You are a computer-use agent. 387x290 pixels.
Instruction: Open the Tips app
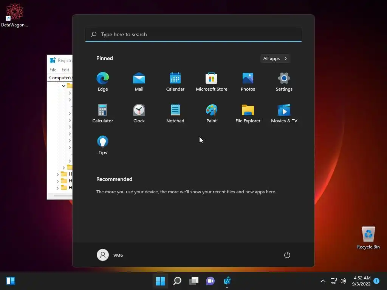[x=103, y=145]
